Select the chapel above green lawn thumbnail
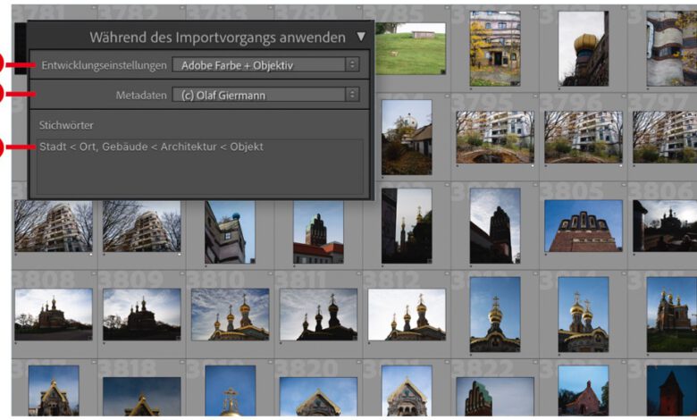Viewport: 697px width, 420px height. (x=670, y=314)
